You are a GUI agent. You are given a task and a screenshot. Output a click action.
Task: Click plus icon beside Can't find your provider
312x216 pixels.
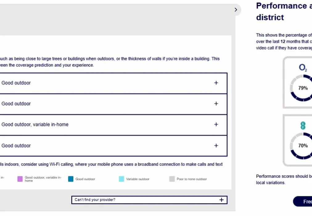tap(221, 200)
